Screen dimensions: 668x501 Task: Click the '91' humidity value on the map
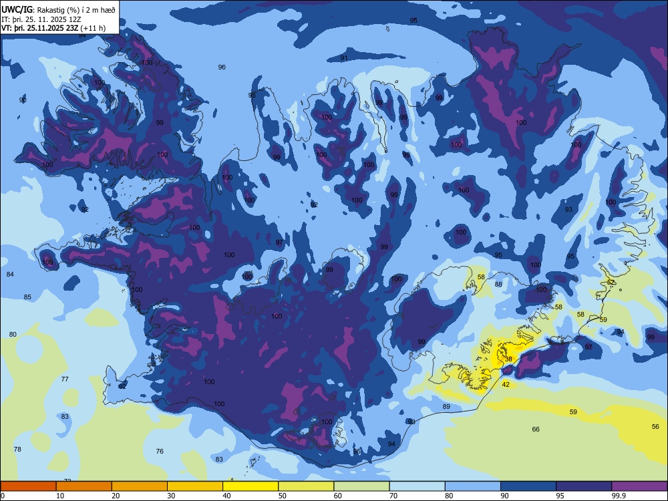pos(344,58)
